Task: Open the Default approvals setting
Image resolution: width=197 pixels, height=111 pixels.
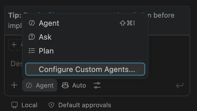Action: coord(80,105)
